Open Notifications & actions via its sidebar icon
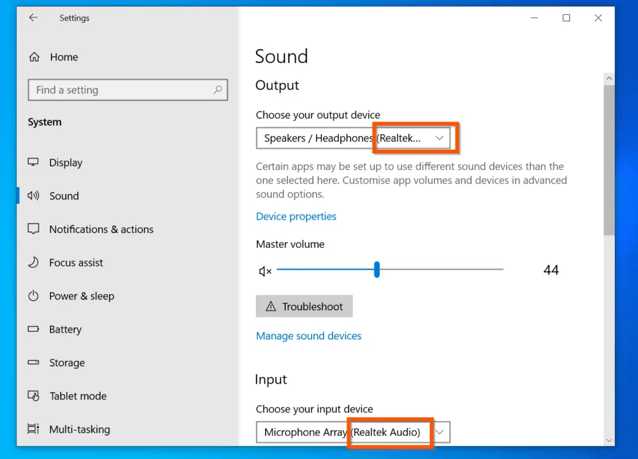 pyautogui.click(x=32, y=229)
